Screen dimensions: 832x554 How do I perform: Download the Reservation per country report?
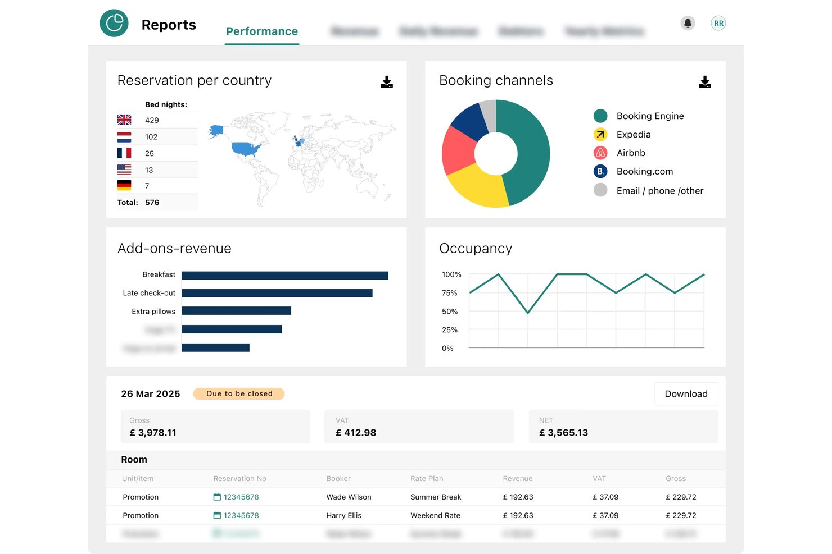point(387,82)
